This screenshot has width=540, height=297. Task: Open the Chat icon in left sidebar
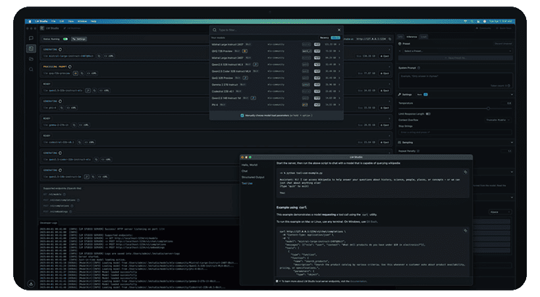click(31, 39)
